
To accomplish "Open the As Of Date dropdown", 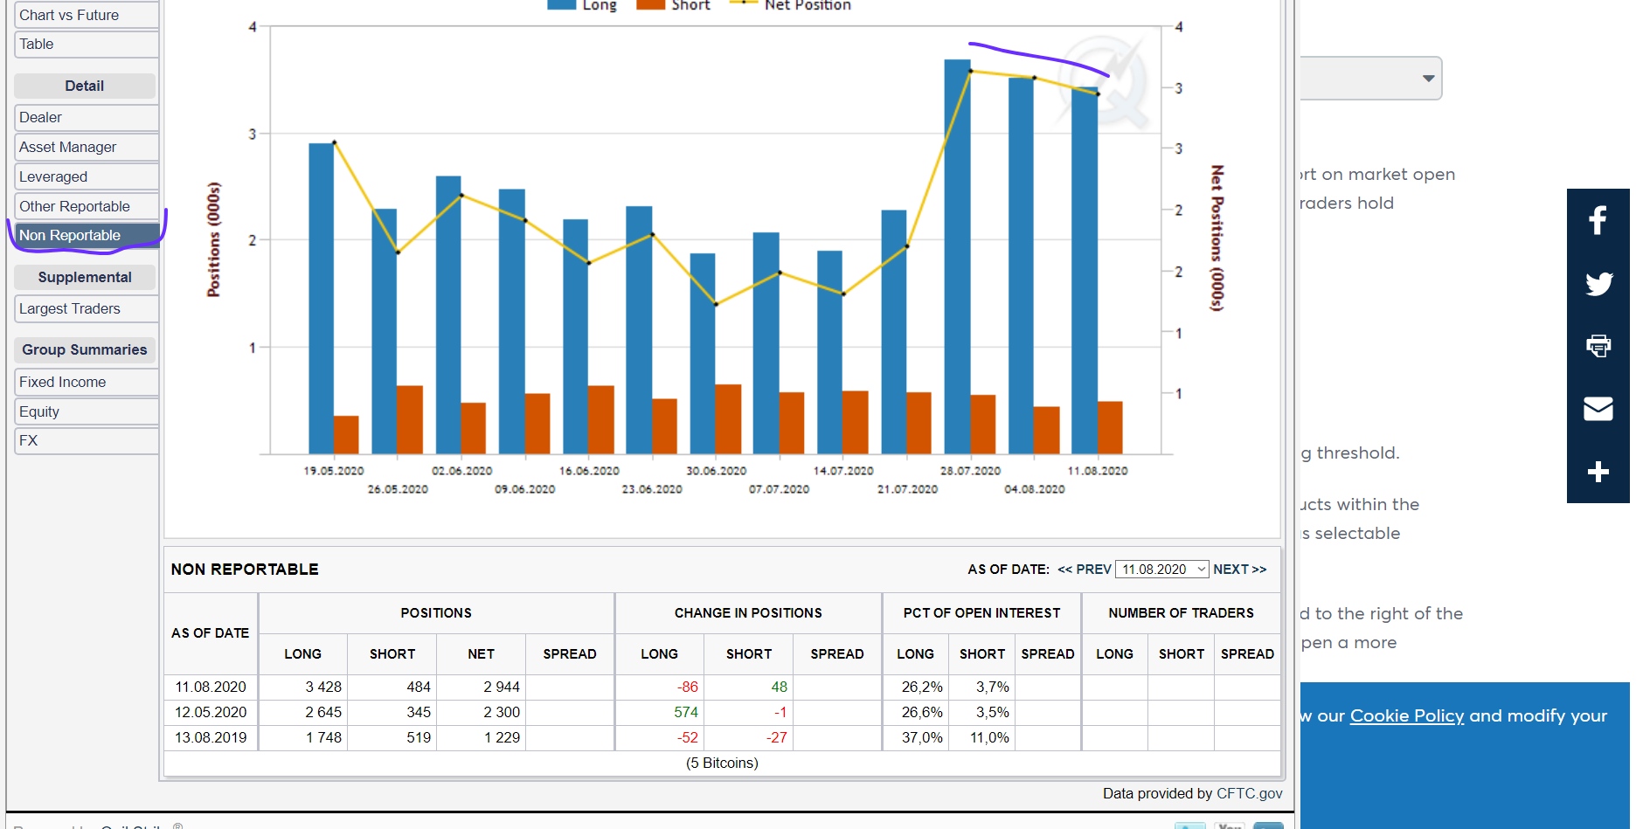I will (x=1162, y=570).
